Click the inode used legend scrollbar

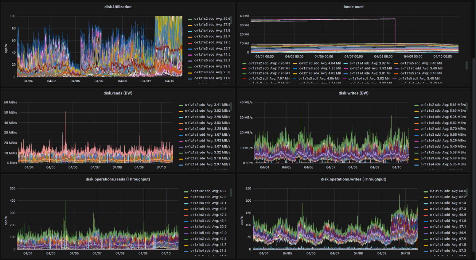click(x=466, y=65)
